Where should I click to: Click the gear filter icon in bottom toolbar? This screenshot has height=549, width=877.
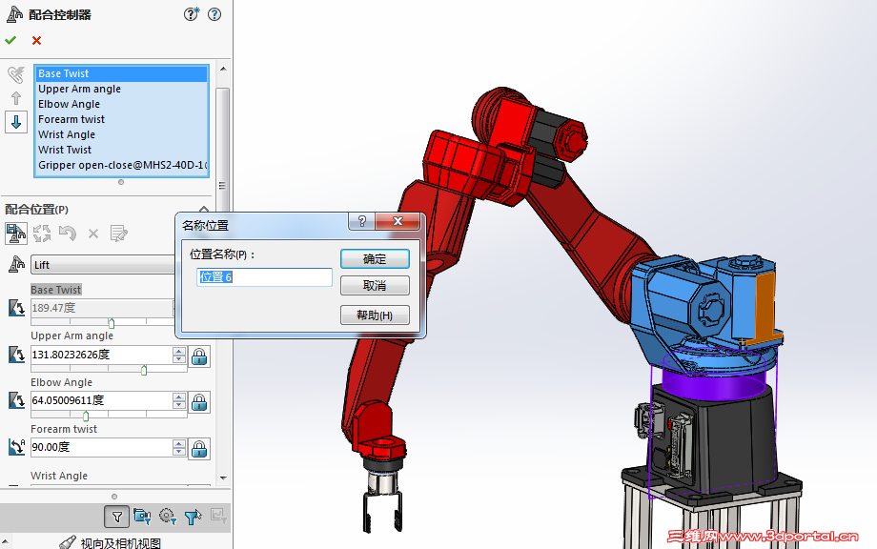point(167,517)
